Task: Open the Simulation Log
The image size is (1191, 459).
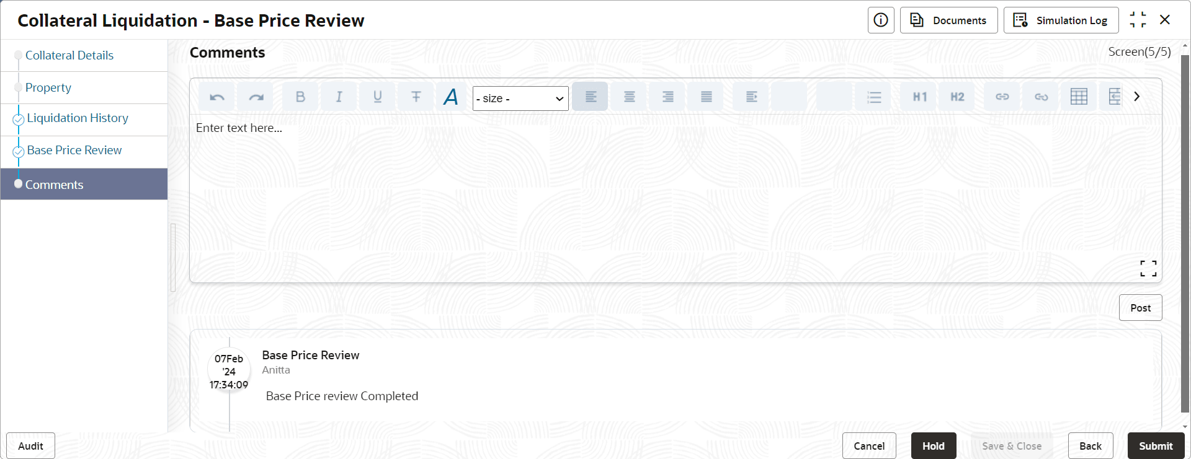Action: coord(1061,20)
